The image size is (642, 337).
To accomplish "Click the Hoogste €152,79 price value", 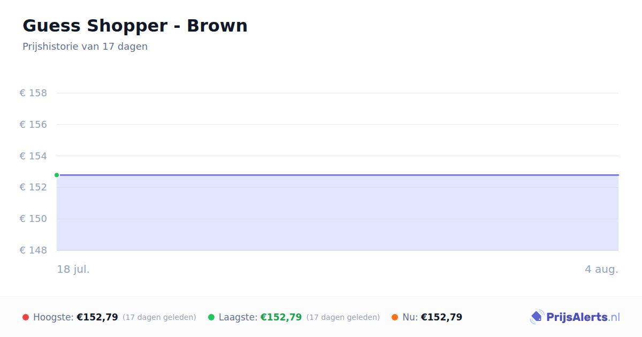I will [x=97, y=317].
